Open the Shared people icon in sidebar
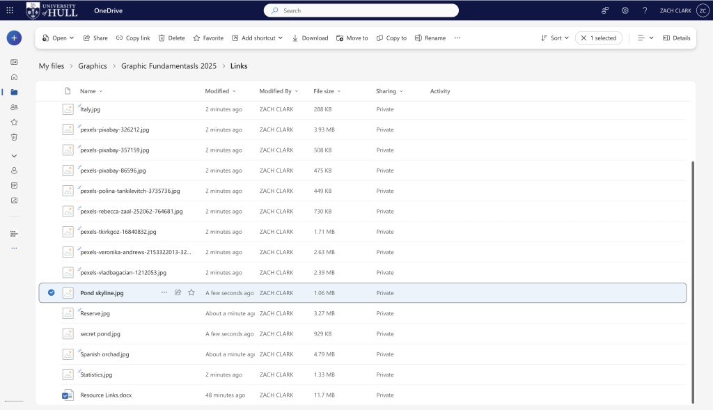713x410 pixels. point(14,107)
